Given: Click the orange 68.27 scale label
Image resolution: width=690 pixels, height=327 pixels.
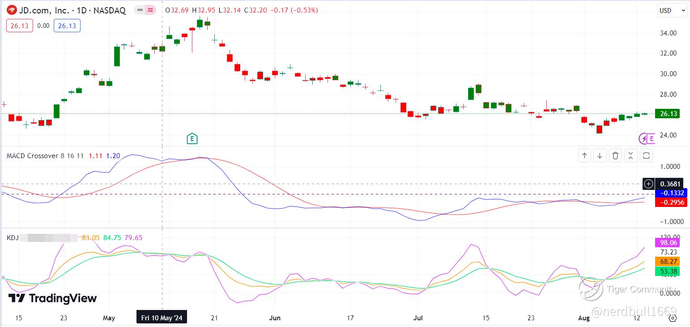Looking at the screenshot, I should point(667,261).
